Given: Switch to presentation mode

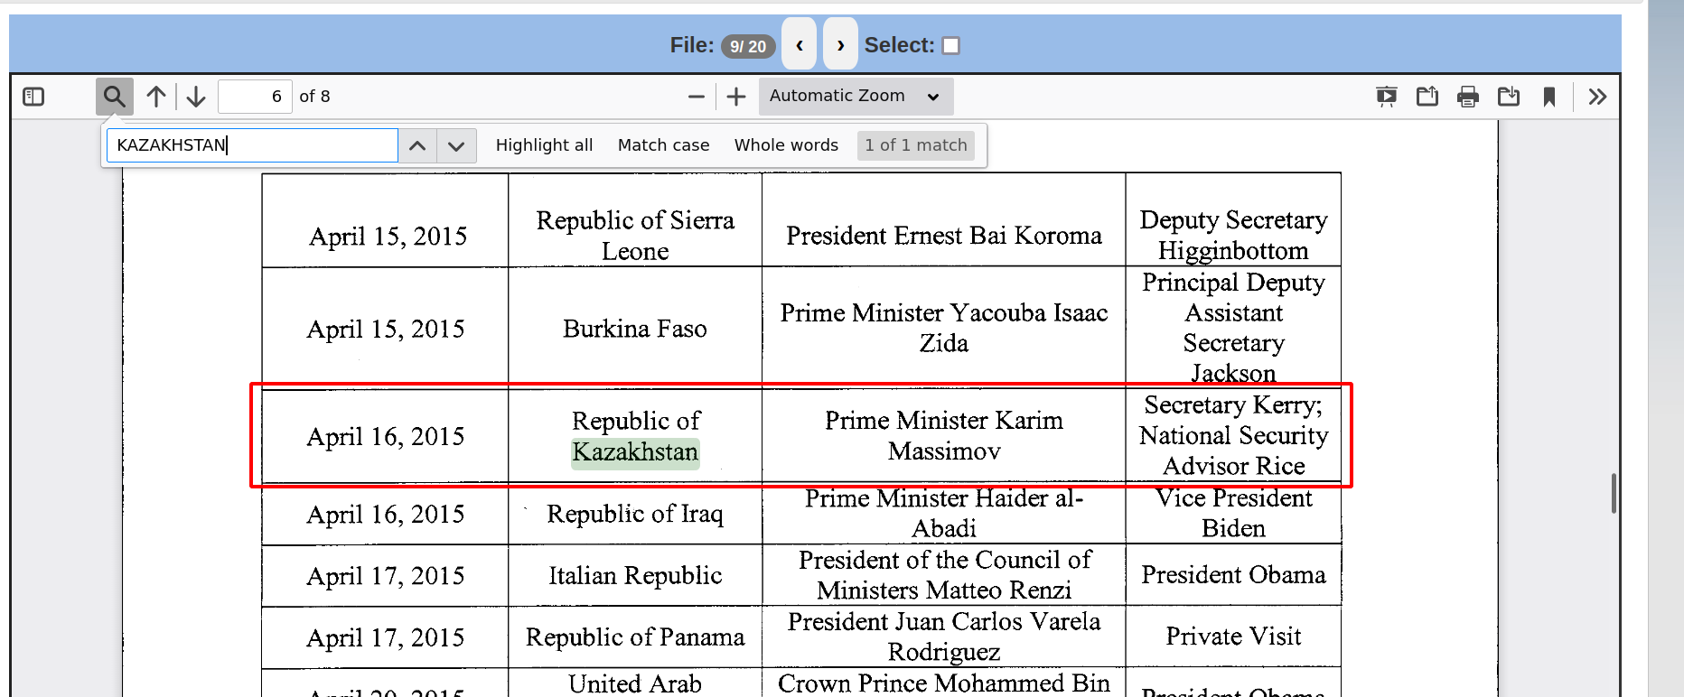Looking at the screenshot, I should tap(1386, 97).
